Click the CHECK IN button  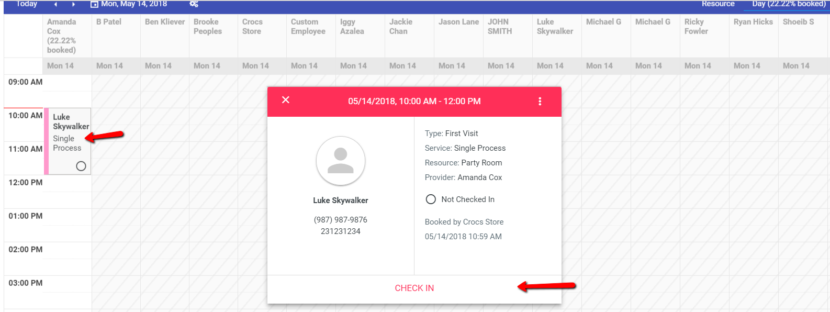pyautogui.click(x=414, y=288)
